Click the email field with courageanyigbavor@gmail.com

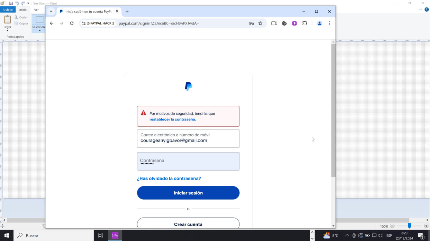[x=188, y=138]
